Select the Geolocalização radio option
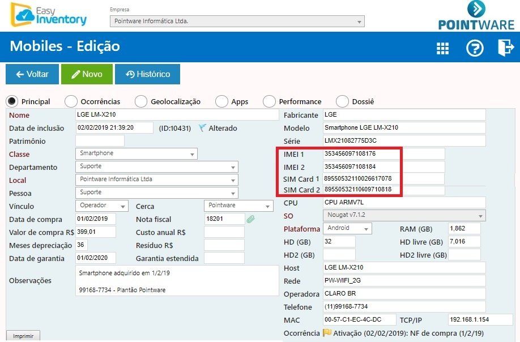The image size is (520, 342). click(x=141, y=101)
